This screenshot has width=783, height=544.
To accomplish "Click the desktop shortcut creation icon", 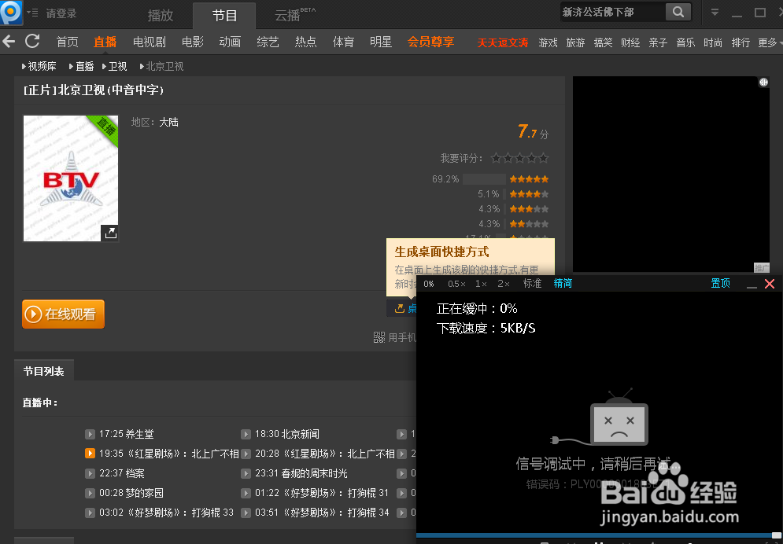I will click(400, 308).
